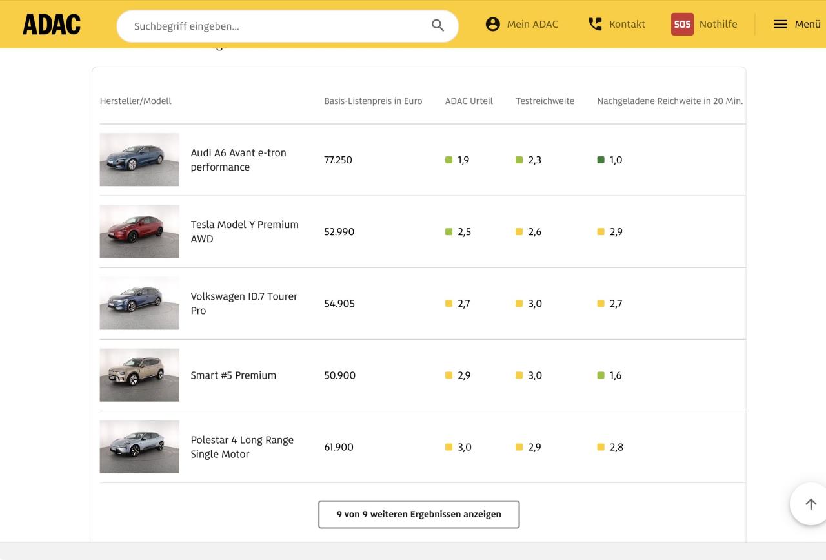Click the Polestar 4 car thumbnail
The width and height of the screenshot is (826, 560).
tap(139, 446)
